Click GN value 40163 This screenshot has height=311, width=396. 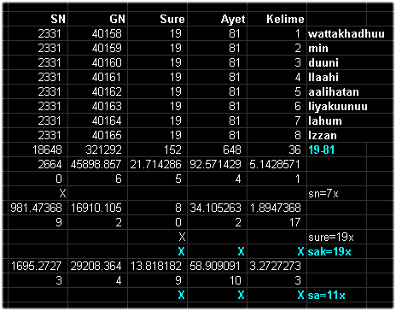pyautogui.click(x=107, y=106)
